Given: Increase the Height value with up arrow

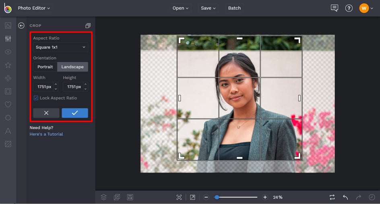Looking at the screenshot, I should click(x=86, y=84).
